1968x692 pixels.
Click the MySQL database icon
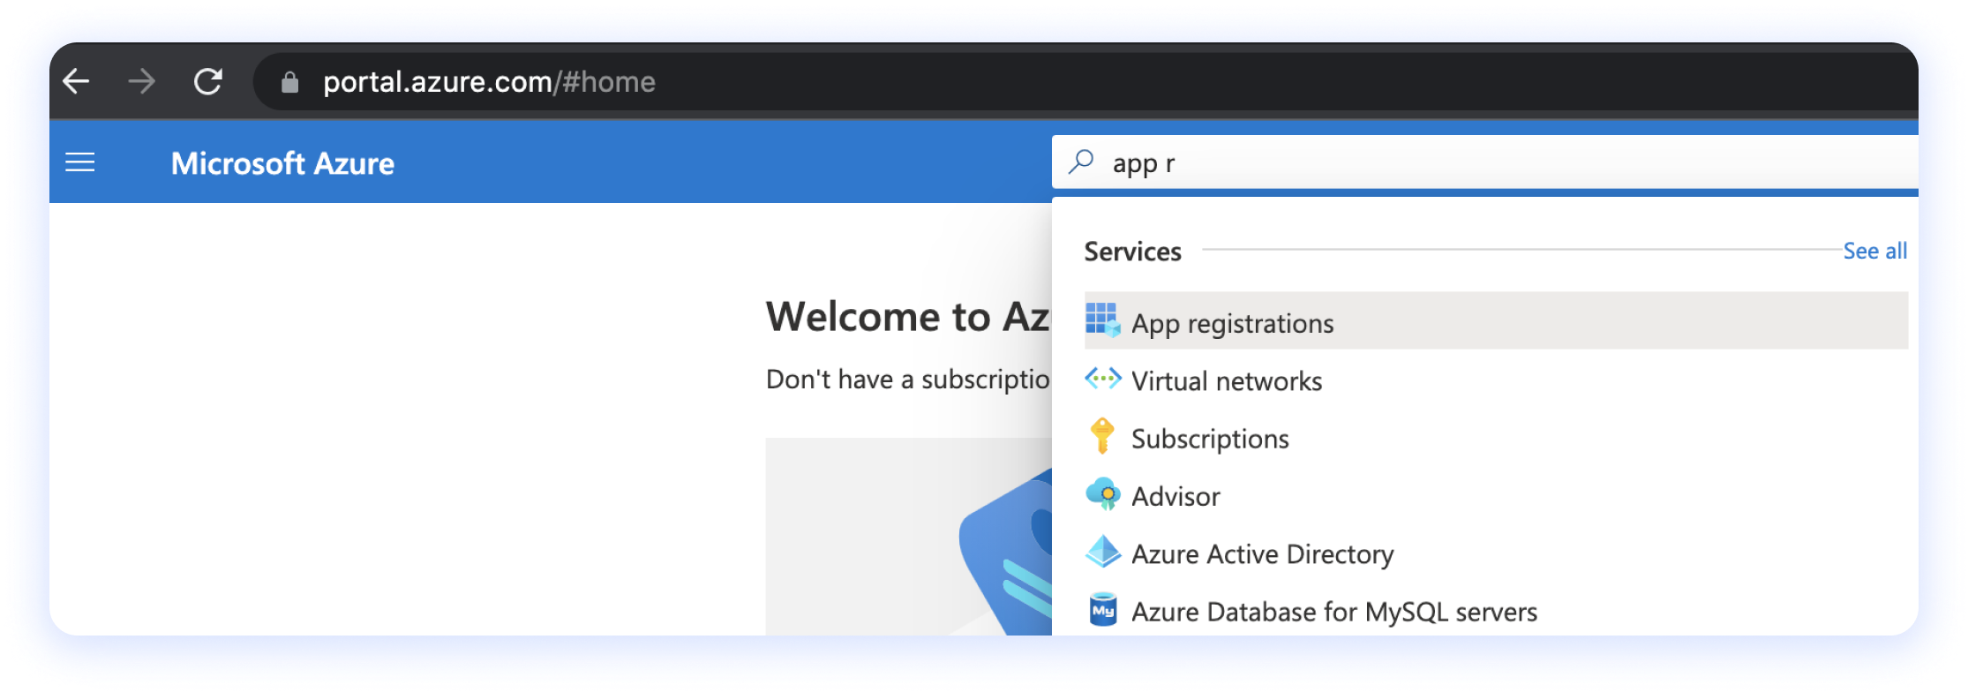point(1102,610)
